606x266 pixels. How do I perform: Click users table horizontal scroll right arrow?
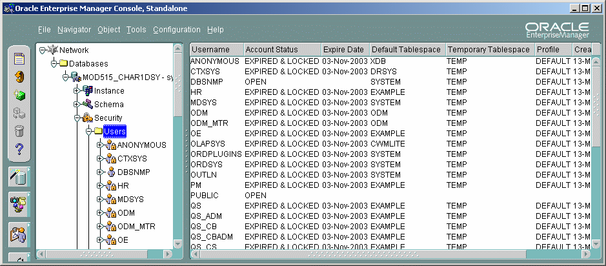(x=585, y=254)
